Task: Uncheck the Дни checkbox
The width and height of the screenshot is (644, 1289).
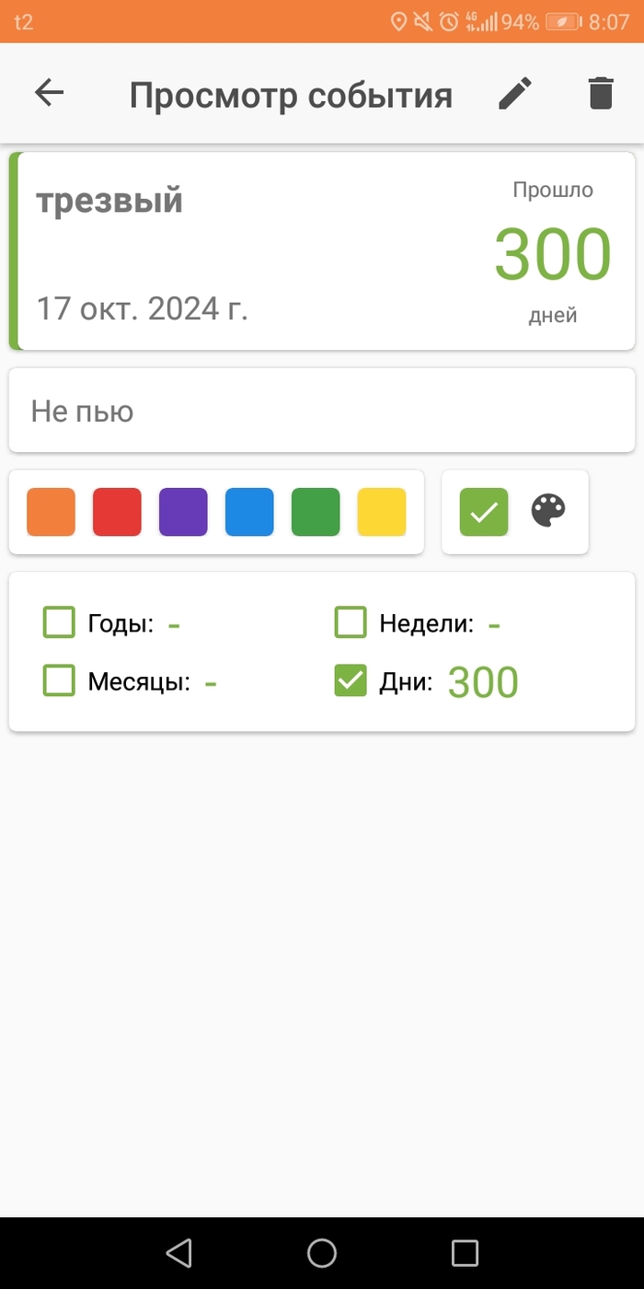Action: click(x=351, y=681)
